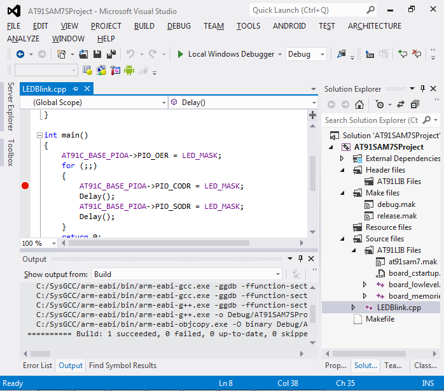Click the Sync with Active Document icon
The width and height of the screenshot is (444, 391).
click(401, 104)
